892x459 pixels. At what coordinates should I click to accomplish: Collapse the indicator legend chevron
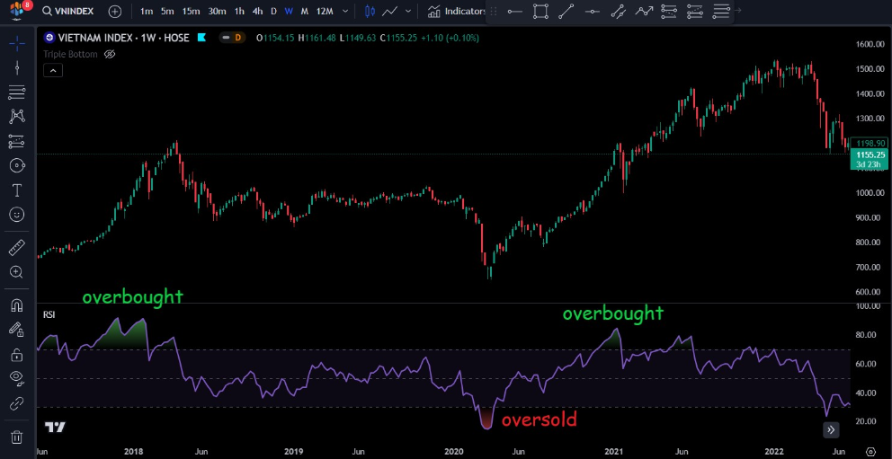(x=52, y=69)
